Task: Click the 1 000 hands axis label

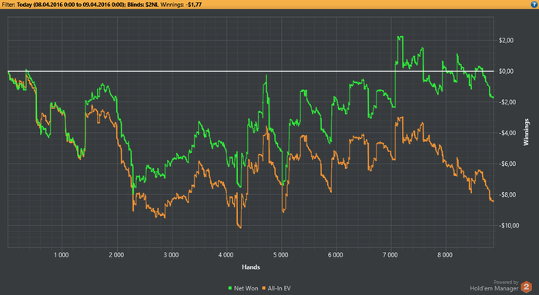Action: coord(61,255)
